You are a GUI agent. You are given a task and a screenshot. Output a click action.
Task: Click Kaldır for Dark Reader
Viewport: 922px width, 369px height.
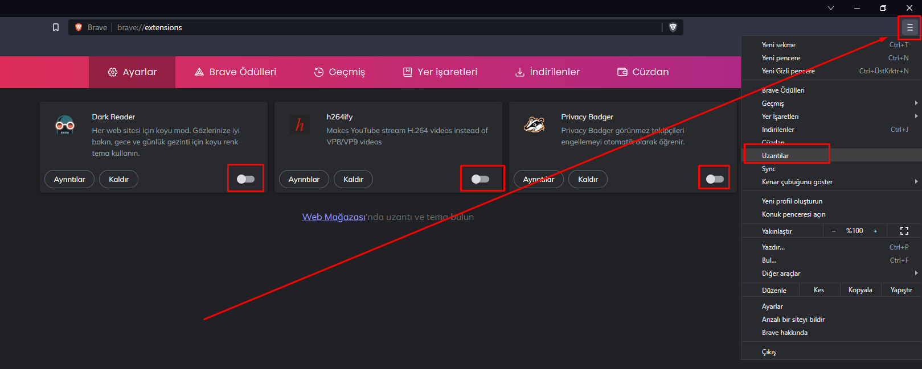click(x=119, y=179)
